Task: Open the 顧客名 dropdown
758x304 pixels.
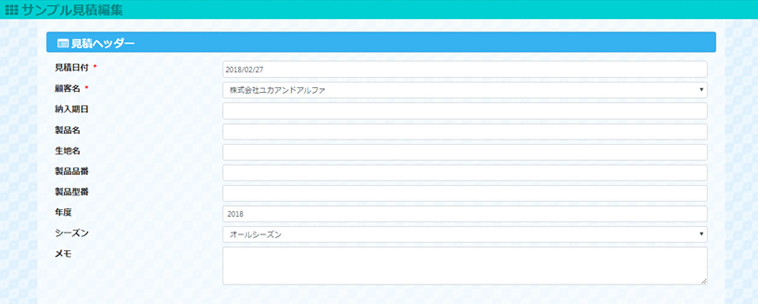Action: click(465, 90)
